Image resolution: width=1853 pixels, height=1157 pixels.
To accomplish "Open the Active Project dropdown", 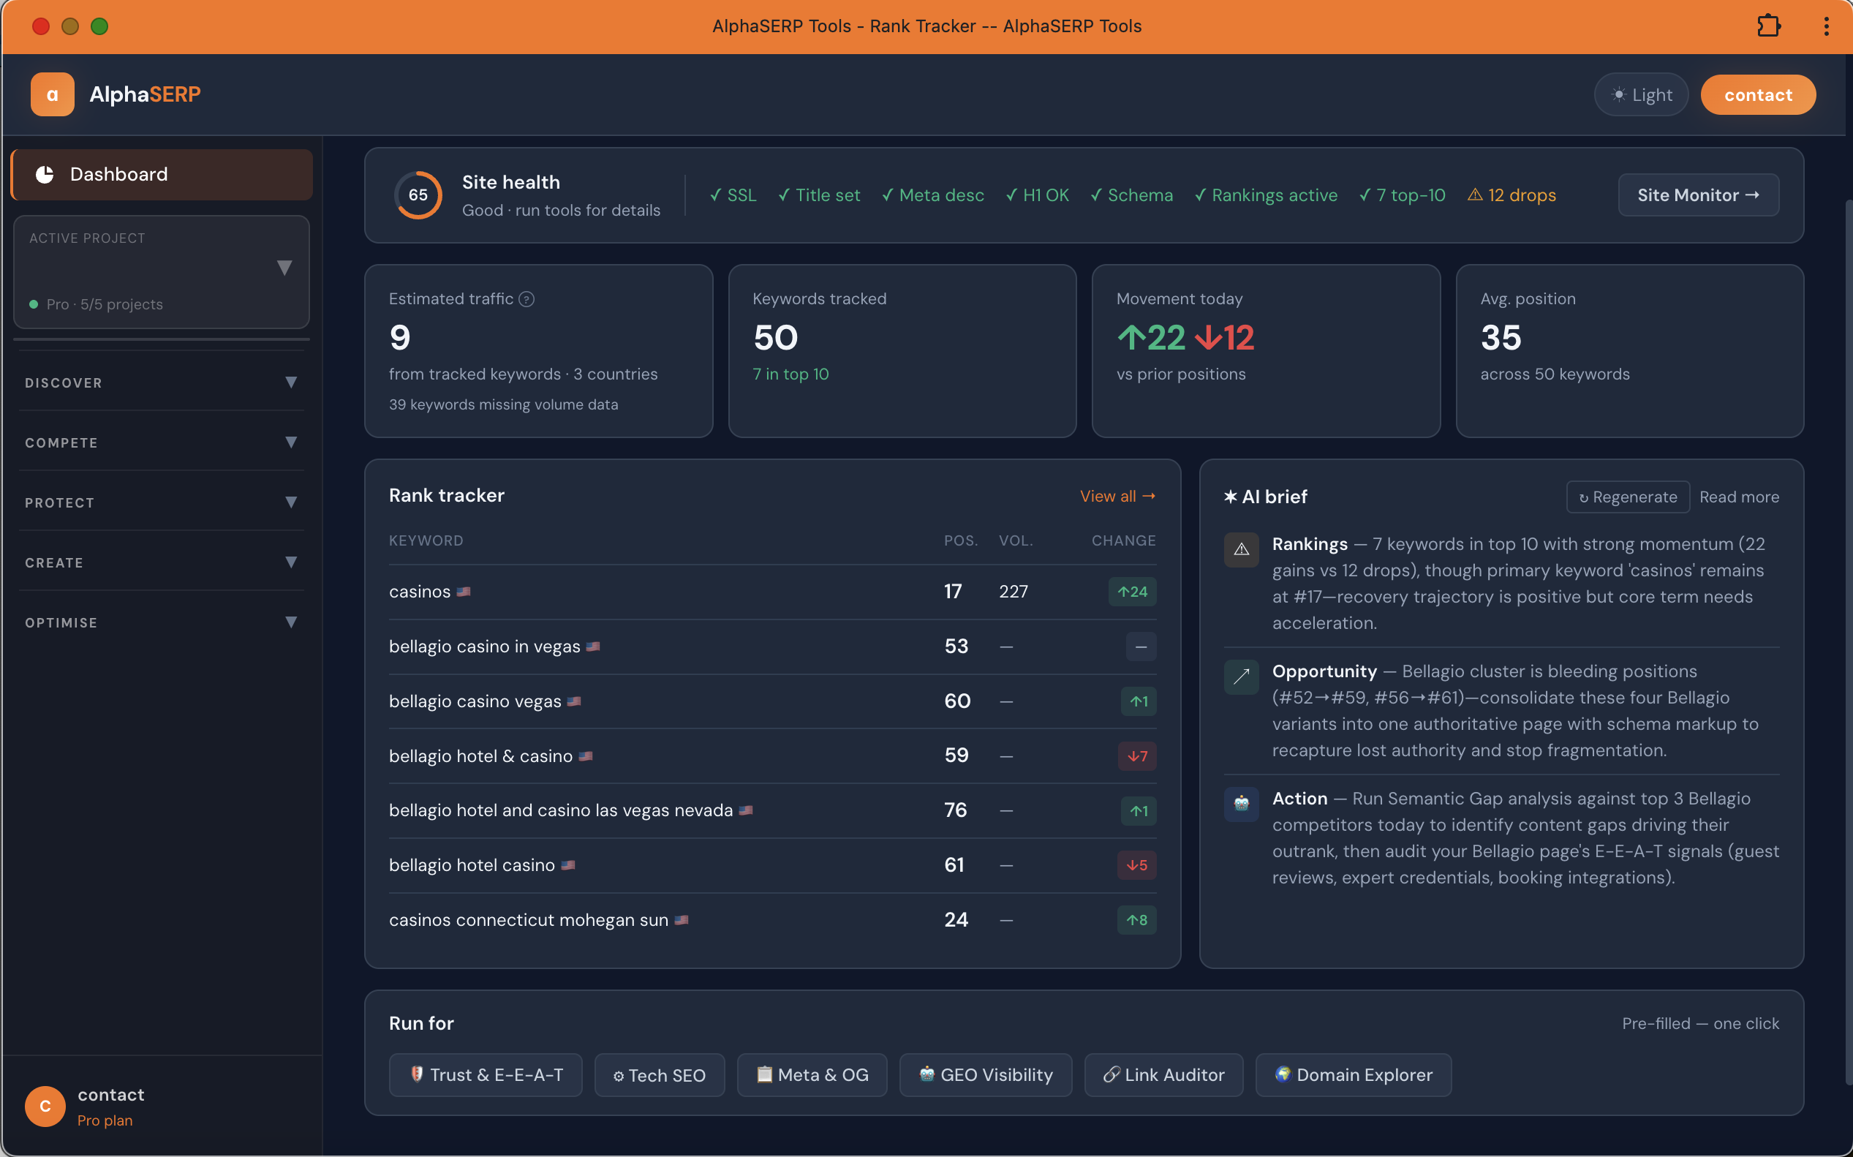I will 162,271.
